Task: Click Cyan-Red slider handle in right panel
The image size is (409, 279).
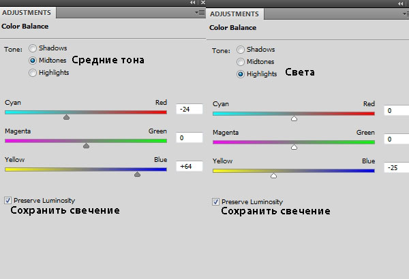Action: [x=294, y=118]
